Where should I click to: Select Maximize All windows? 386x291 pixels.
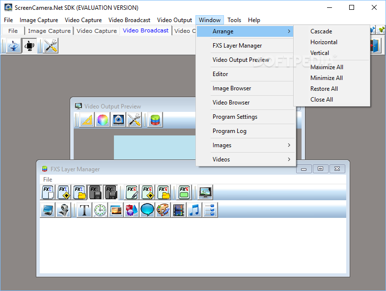[327, 67]
